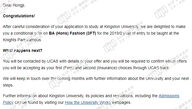The height and width of the screenshot is (109, 192).
Task: Click the bold What happens next? heading
Action: pyautogui.click(x=22, y=50)
